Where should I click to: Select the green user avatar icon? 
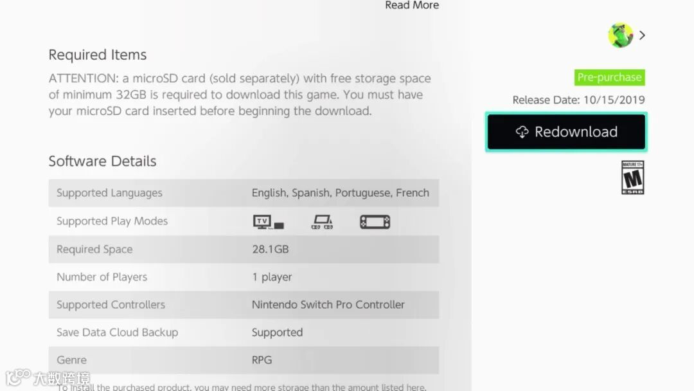coord(621,35)
